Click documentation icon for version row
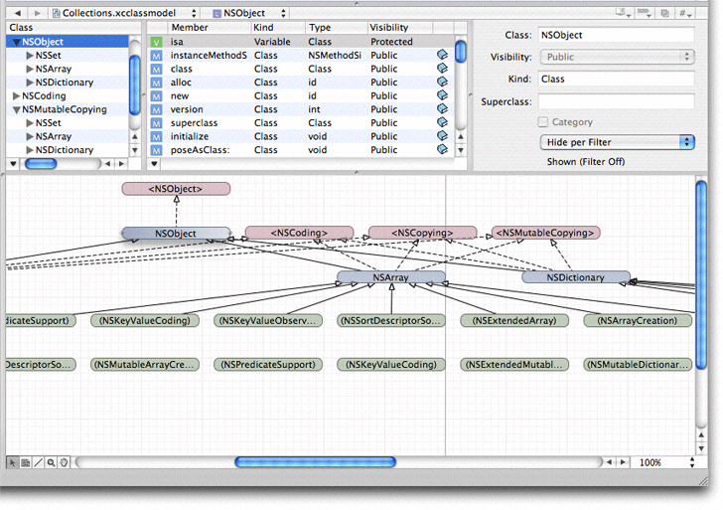The image size is (723, 510). (x=442, y=109)
